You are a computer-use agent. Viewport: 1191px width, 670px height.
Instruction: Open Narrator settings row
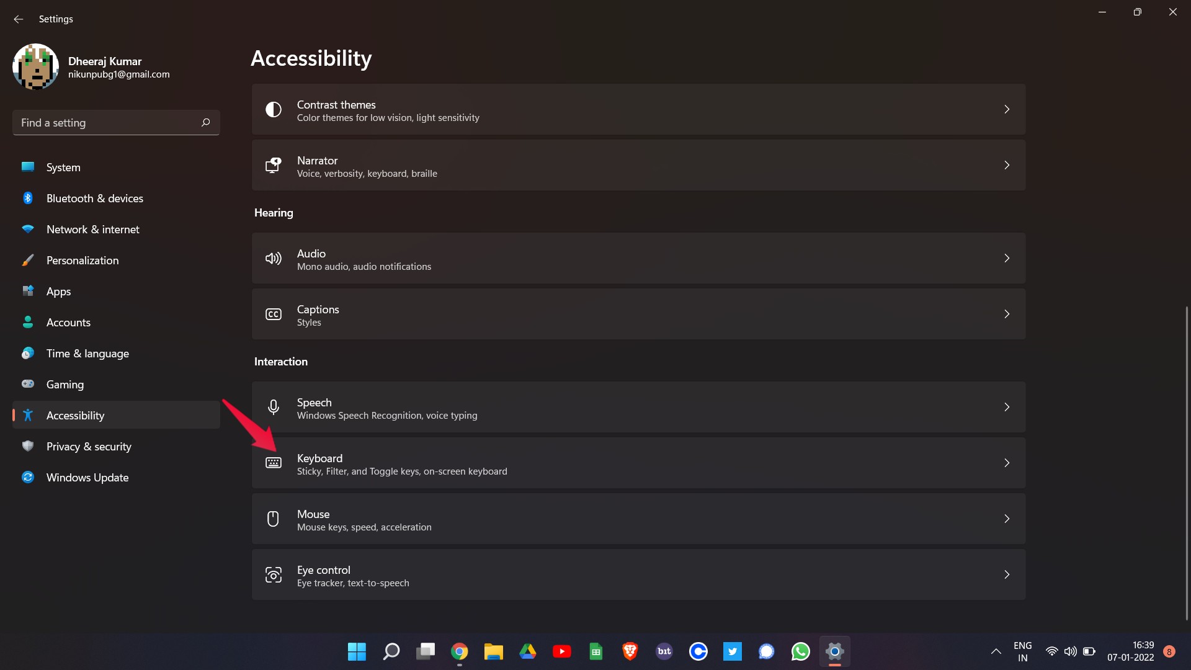[638, 166]
